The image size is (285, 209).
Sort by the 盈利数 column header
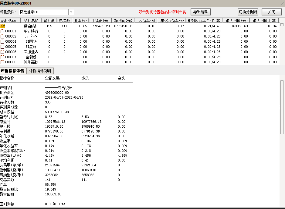coord(49,21)
